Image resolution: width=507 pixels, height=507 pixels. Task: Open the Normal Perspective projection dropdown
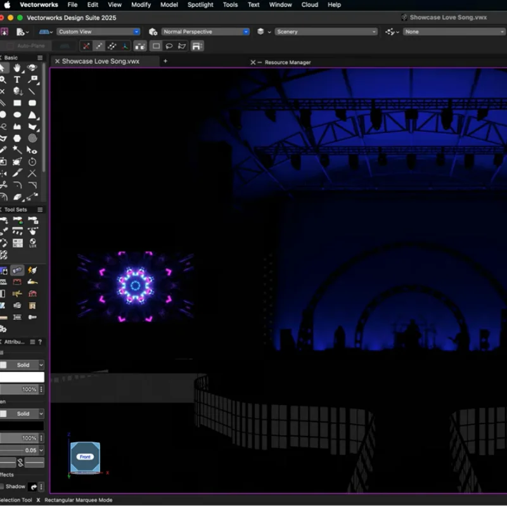(203, 31)
